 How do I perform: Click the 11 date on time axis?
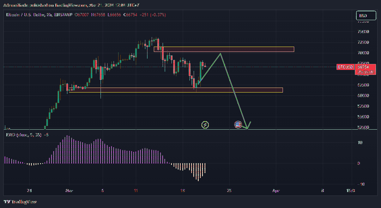pyautogui.click(x=136, y=191)
